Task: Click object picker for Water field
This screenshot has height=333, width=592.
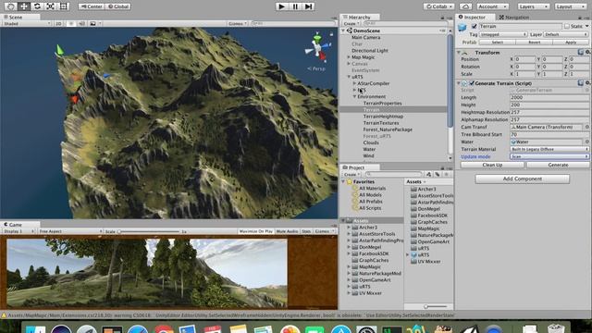Action: coord(587,142)
